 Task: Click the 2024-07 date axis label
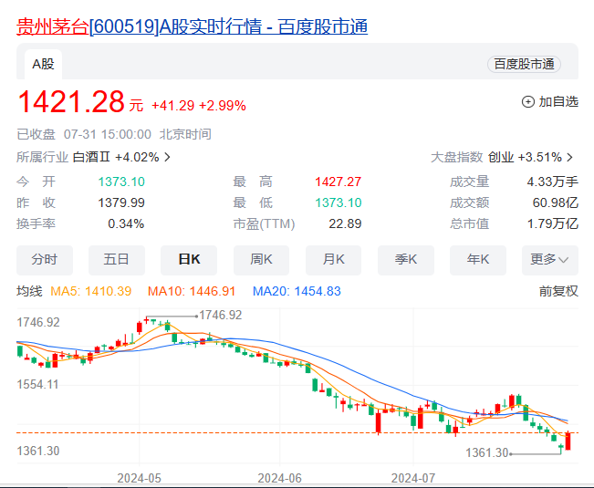(x=413, y=478)
